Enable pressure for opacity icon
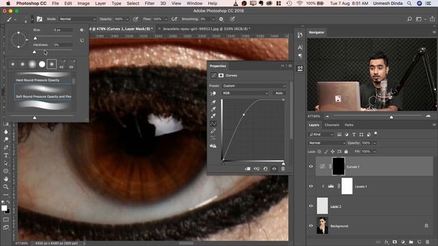 click(x=136, y=19)
